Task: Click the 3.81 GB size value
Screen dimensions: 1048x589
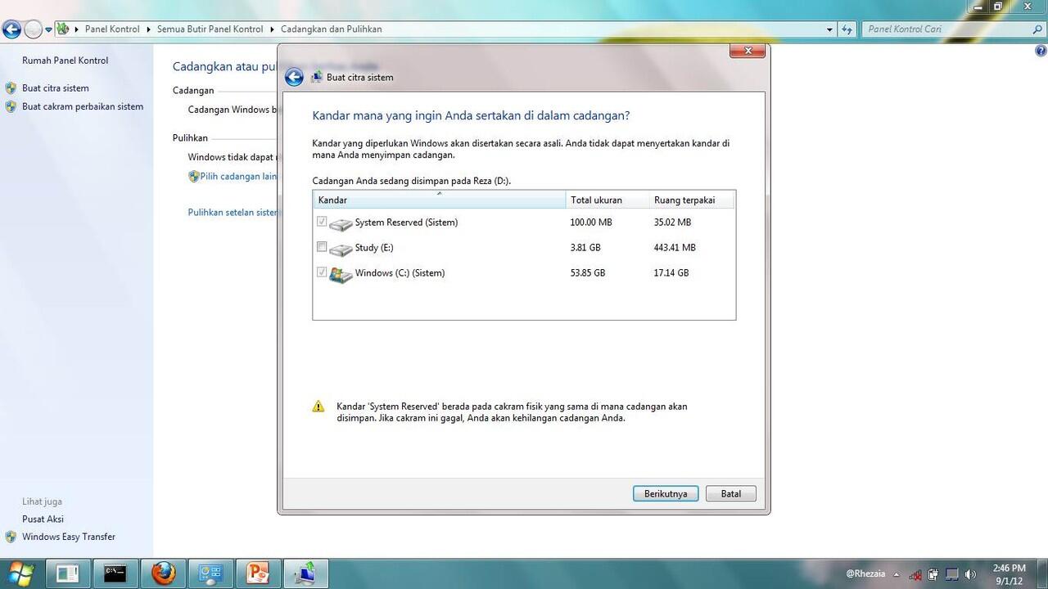Action: tap(585, 247)
